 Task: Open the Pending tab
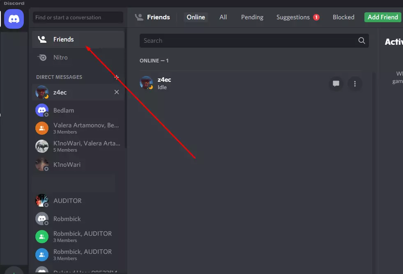pos(252,17)
